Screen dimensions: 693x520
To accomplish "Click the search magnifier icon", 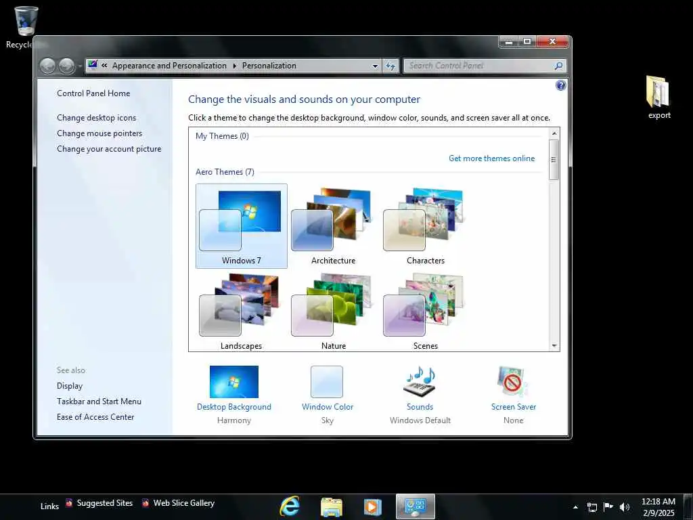I will 558,66.
